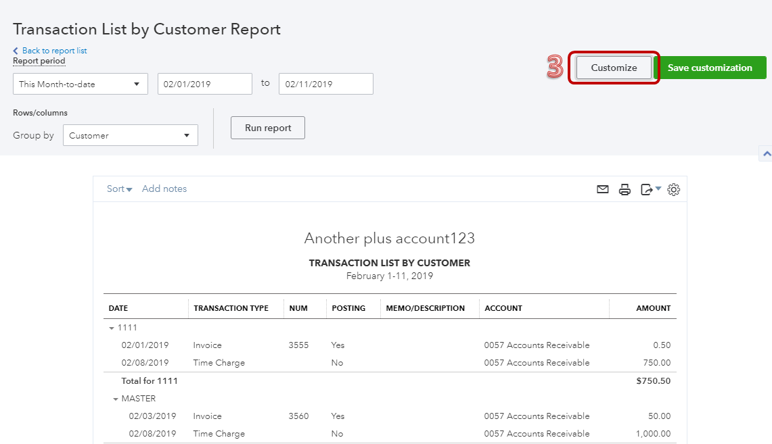The height and width of the screenshot is (444, 772).
Task: Click the Add notes link
Action: 164,189
